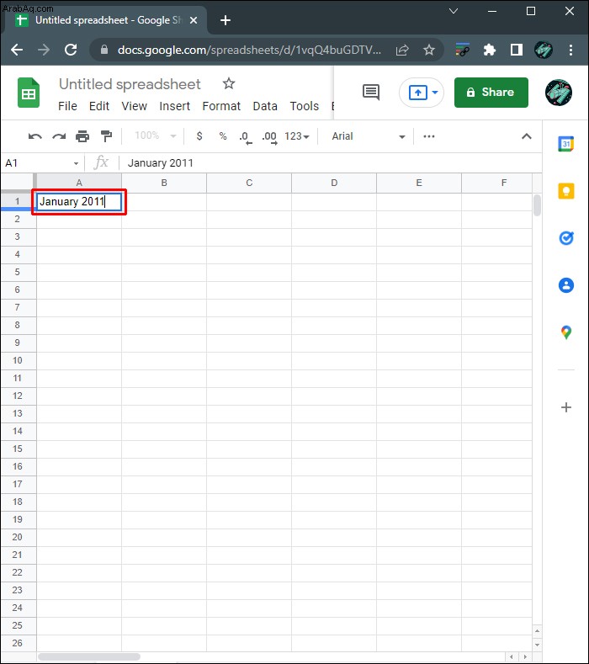Click the vertical scrollbar thumb
The image size is (589, 664).
(537, 205)
